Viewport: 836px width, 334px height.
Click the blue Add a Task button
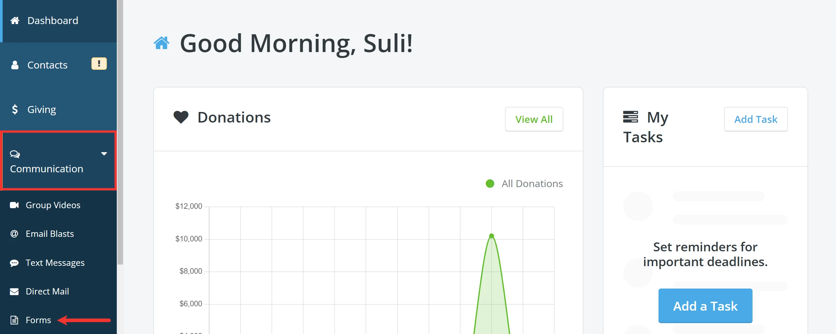click(x=705, y=306)
